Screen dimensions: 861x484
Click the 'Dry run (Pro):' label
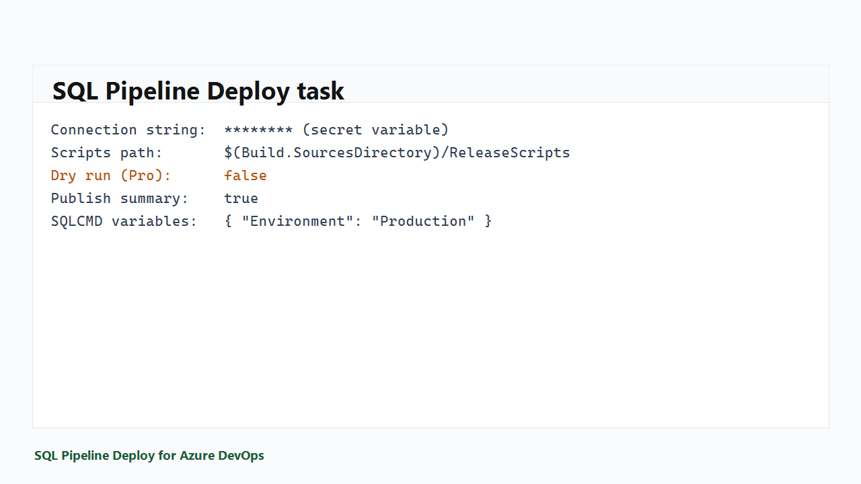point(111,175)
